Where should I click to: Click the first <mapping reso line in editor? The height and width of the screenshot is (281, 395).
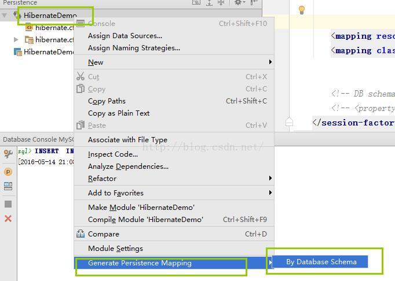tap(363, 36)
